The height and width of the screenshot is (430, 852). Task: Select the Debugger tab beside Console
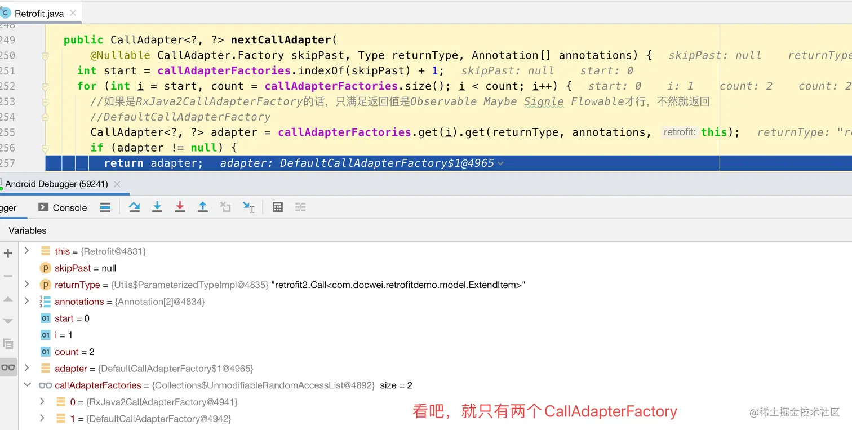[x=8, y=208]
